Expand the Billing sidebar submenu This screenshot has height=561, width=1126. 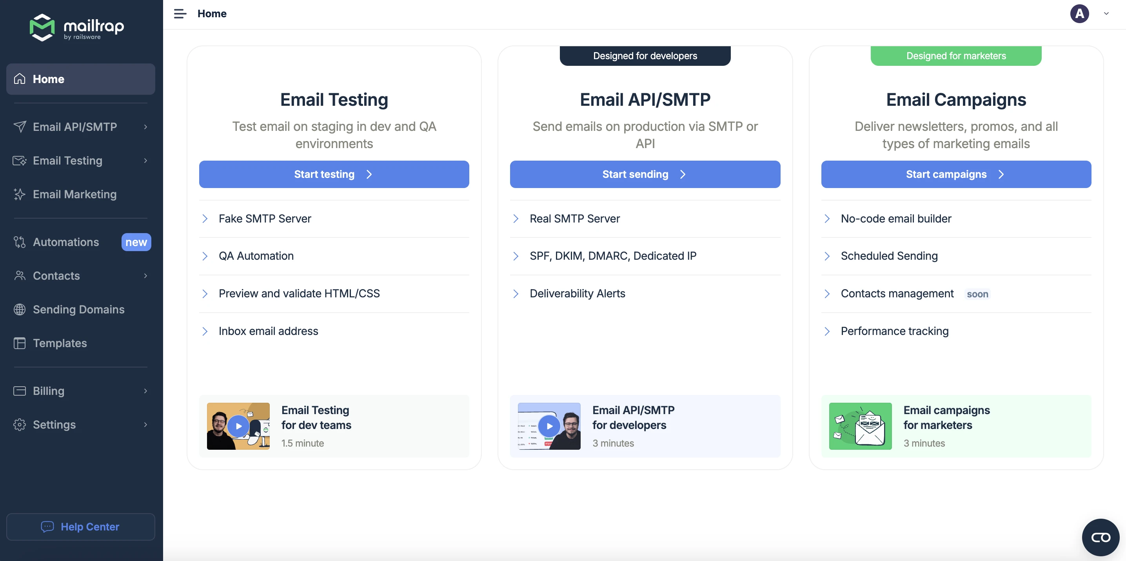coord(145,391)
